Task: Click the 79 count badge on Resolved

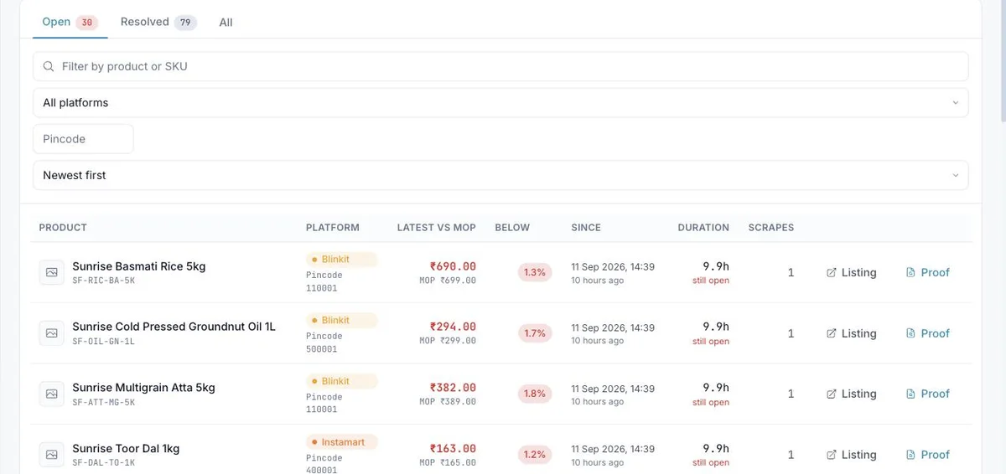Action: [x=185, y=23]
